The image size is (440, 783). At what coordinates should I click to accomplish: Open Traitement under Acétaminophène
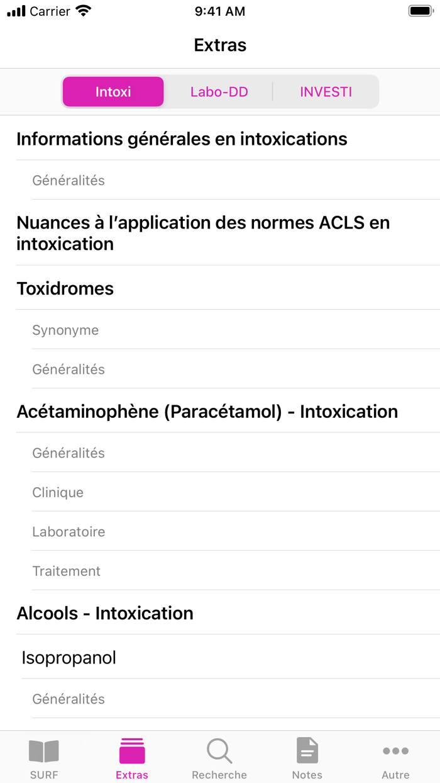[67, 572]
